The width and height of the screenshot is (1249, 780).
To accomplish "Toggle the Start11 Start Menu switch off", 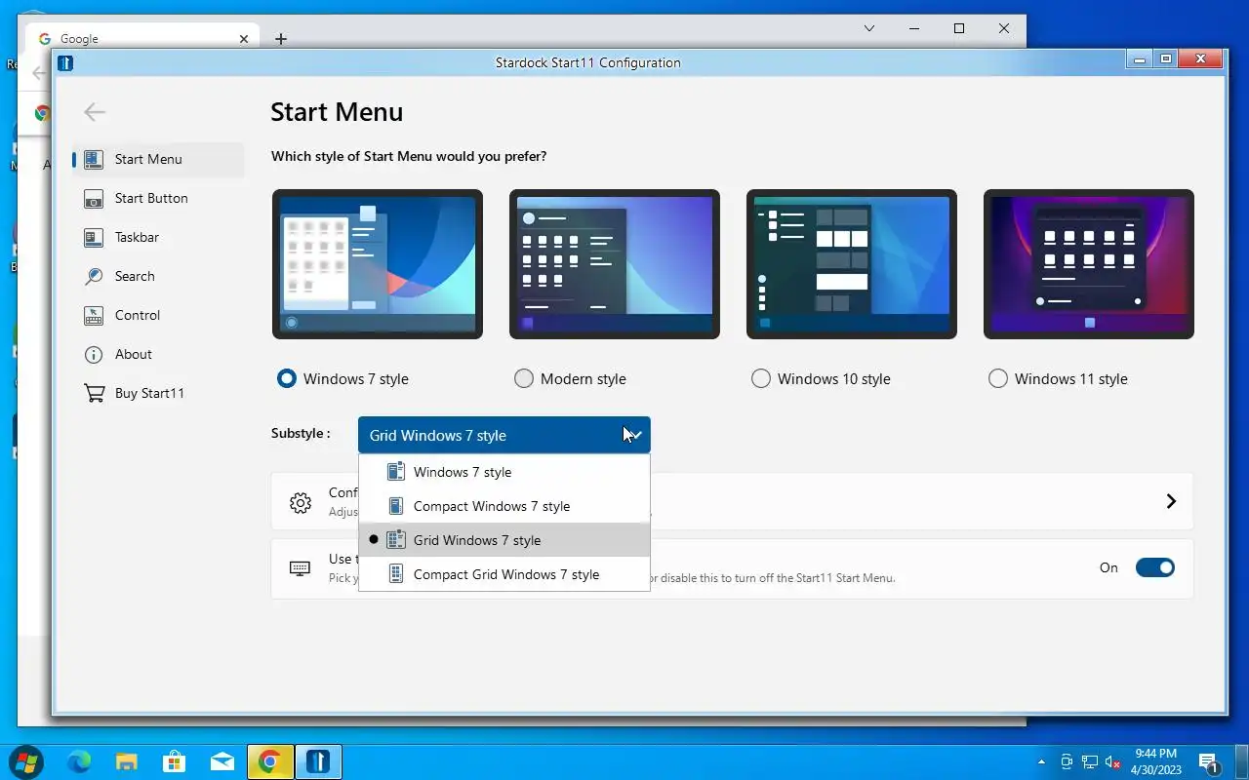I will [x=1155, y=567].
